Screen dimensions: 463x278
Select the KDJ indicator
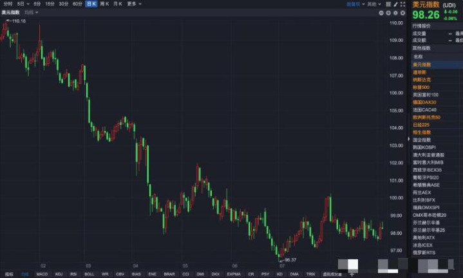(x=59, y=274)
